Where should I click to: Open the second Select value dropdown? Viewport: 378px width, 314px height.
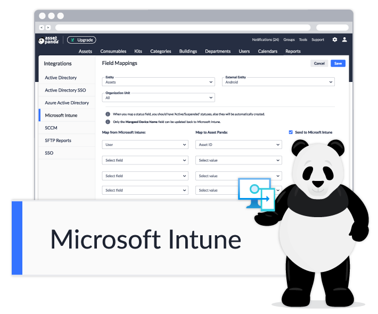pyautogui.click(x=239, y=176)
